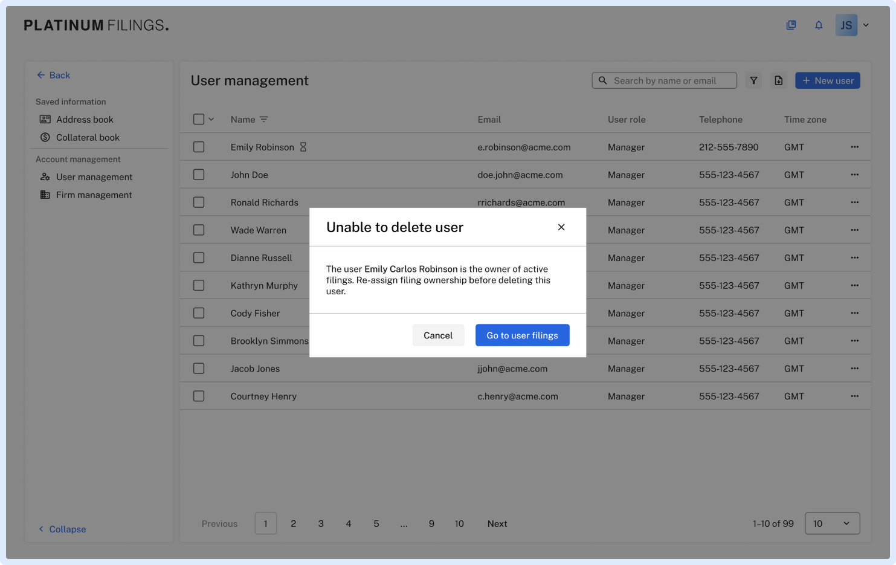
Task: Check the Courtney Henry row checkbox
Action: coord(199,396)
